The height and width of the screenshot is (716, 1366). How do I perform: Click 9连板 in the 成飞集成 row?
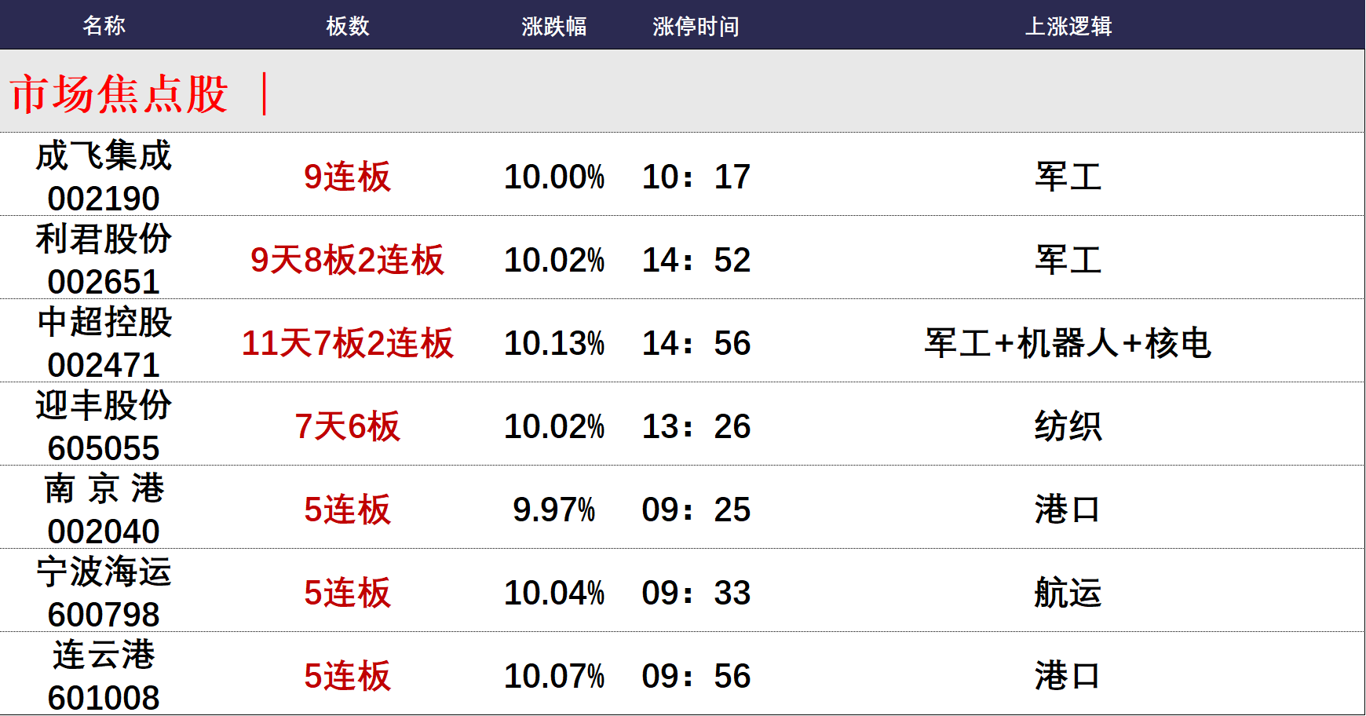coord(348,177)
